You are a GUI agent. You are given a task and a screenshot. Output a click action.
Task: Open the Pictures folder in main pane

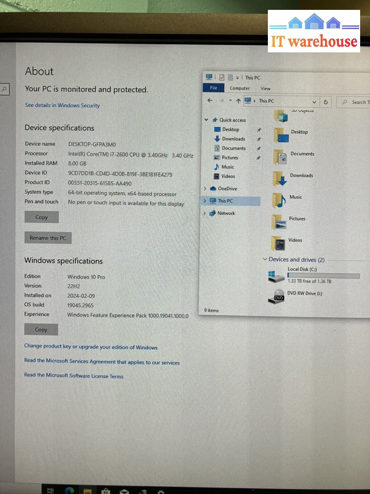tap(279, 222)
